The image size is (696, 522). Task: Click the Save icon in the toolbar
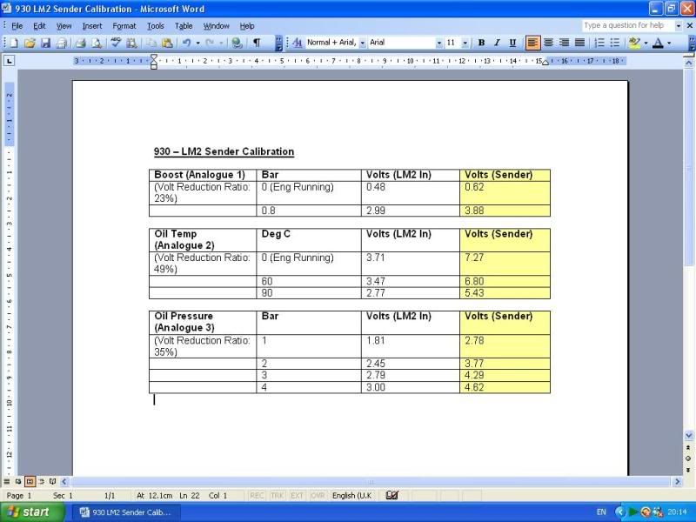[46, 43]
